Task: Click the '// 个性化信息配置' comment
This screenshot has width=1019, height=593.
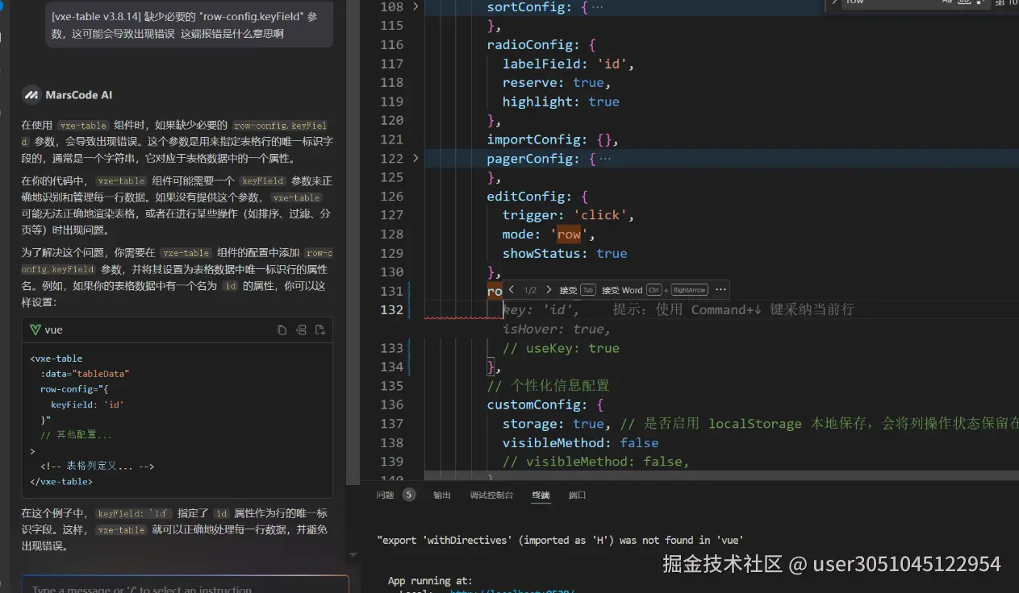Action: (548, 385)
